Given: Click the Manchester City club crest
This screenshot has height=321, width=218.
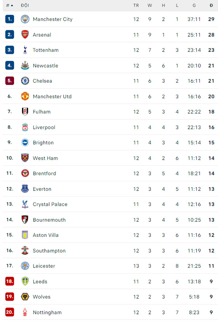Looking at the screenshot, I should point(25,19).
